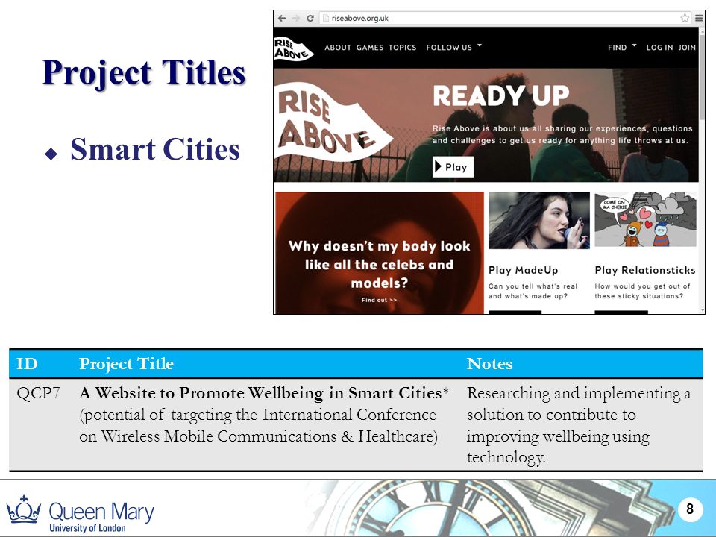Click the LOG IN link
The height and width of the screenshot is (537, 716).
coord(659,48)
